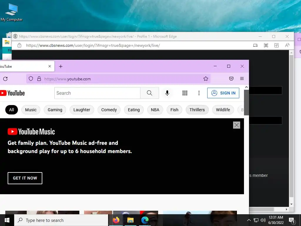Click the first black input field in Edge page

(266, 90)
